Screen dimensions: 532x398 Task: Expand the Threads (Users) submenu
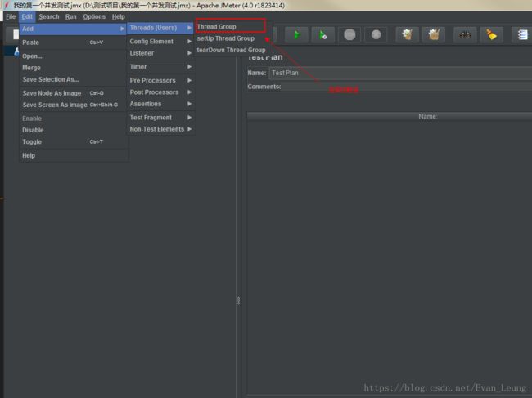click(x=160, y=28)
